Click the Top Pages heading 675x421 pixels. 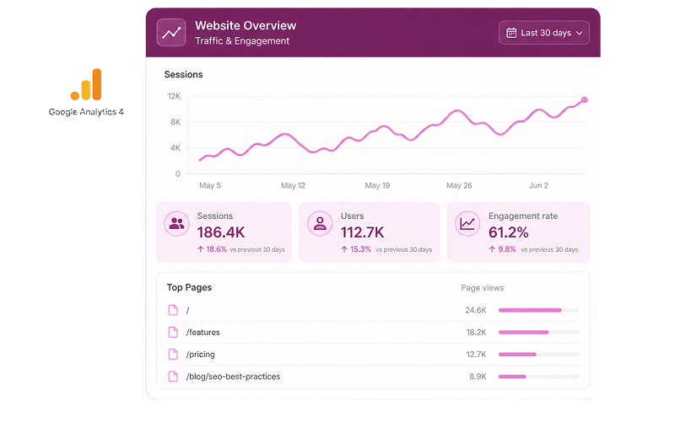pos(189,287)
